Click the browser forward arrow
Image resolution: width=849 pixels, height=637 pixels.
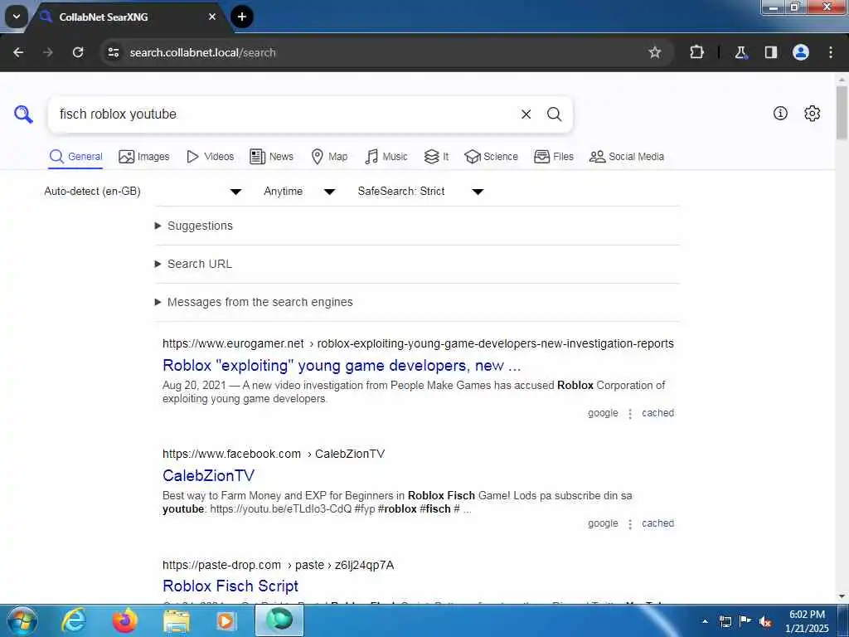47,52
